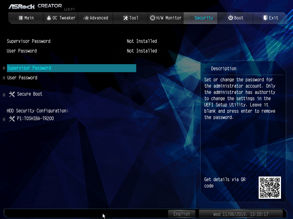Open the English language selector
293x219 pixels.
[181, 214]
